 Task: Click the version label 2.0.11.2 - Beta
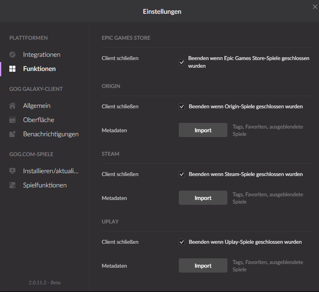tap(45, 283)
